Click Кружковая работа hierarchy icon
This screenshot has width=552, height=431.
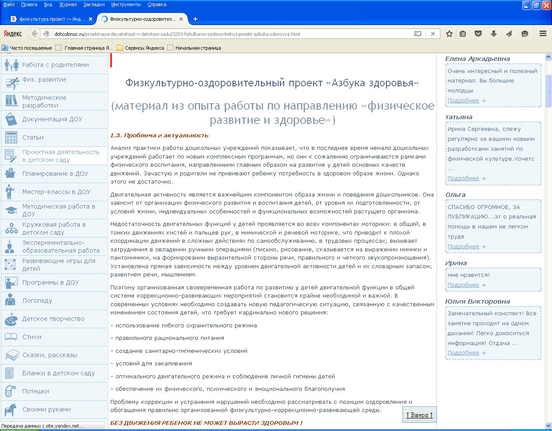click(12, 228)
